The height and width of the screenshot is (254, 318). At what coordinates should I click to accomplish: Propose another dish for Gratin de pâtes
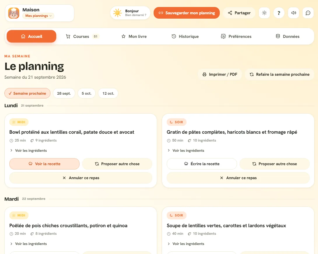tap(275, 164)
